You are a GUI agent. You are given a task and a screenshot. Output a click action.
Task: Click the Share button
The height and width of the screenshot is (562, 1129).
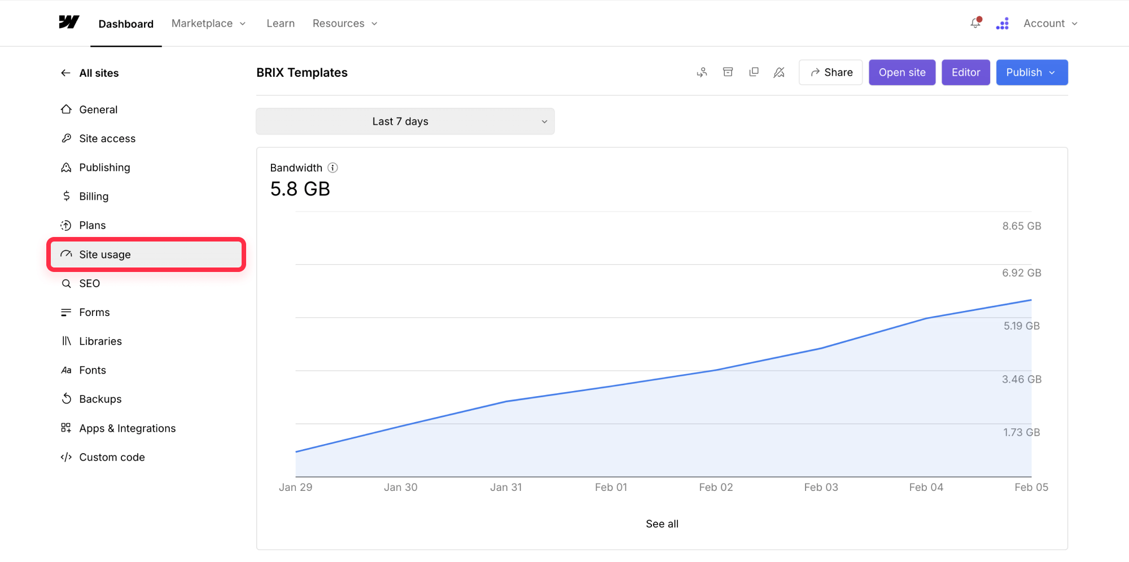point(830,72)
